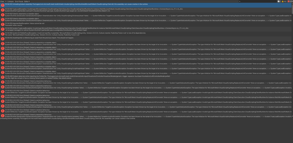Select 'AssetImporter is referencing an asset' message
This screenshot has height=143, width=293.
click(39, 38)
